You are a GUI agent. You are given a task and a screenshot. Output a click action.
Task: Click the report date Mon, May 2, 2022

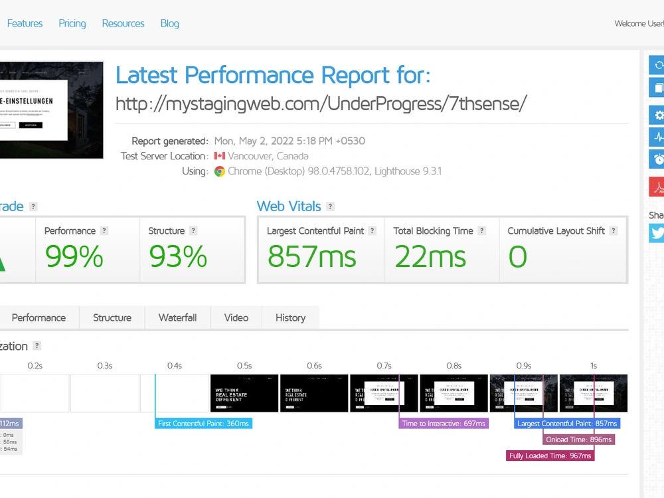click(290, 141)
